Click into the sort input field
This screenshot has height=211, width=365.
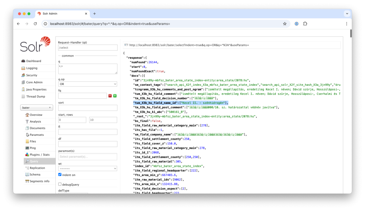pyautogui.click(x=88, y=108)
